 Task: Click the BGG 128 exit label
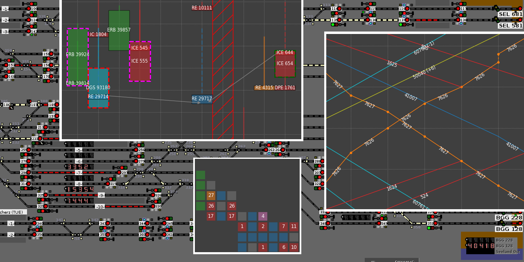coord(509,229)
